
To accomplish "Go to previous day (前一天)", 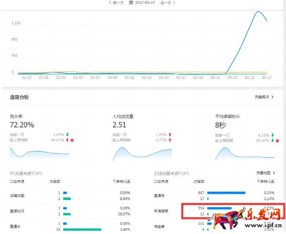I will click(117, 3).
